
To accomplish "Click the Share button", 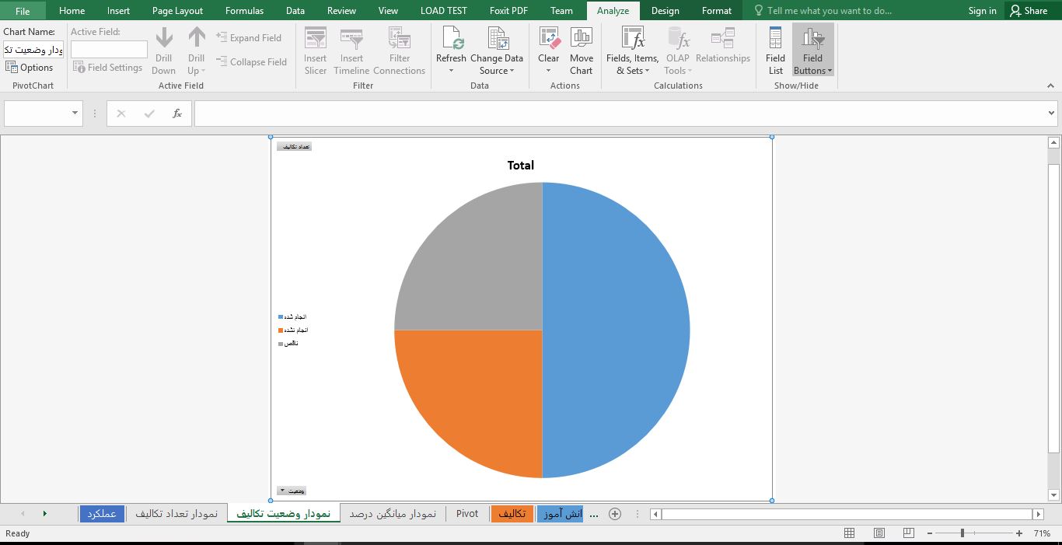I will pyautogui.click(x=1029, y=11).
